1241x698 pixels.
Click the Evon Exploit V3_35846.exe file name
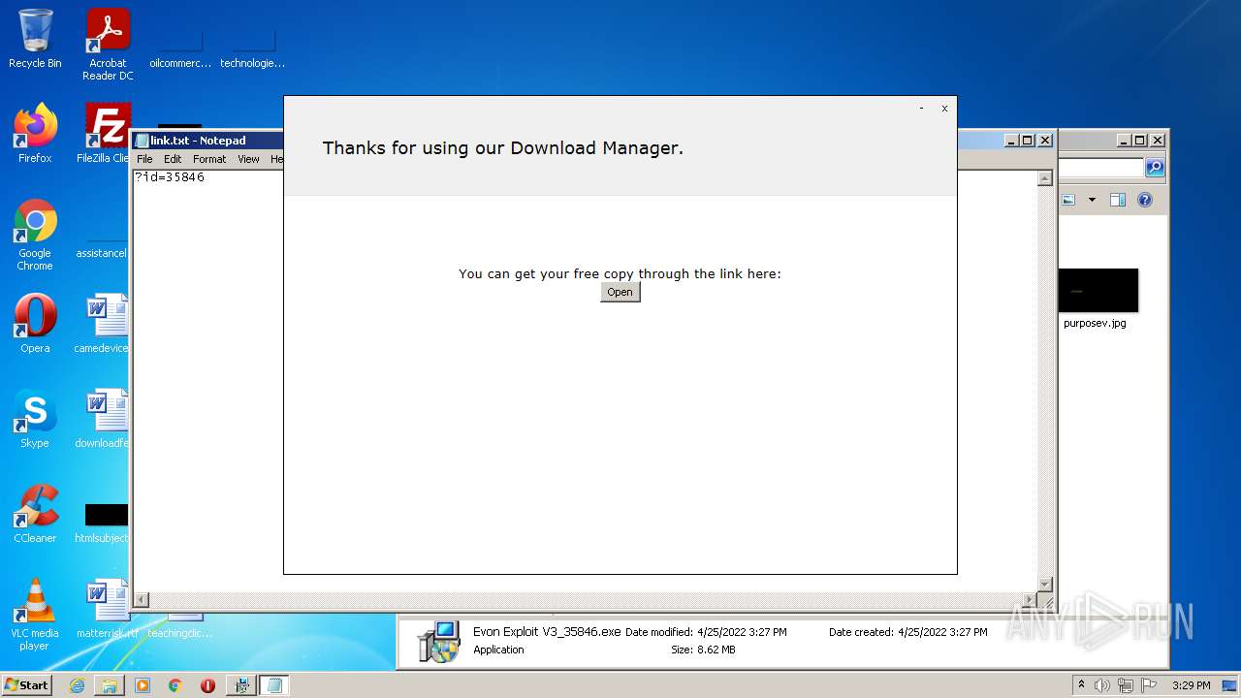547,632
